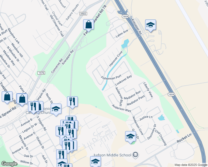Click the restaurant marker south of Kneupper Rd near North St
The image size is (208, 167).
coord(72,102)
